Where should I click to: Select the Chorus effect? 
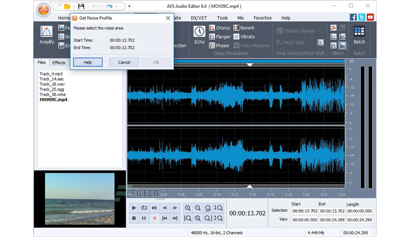pyautogui.click(x=219, y=28)
